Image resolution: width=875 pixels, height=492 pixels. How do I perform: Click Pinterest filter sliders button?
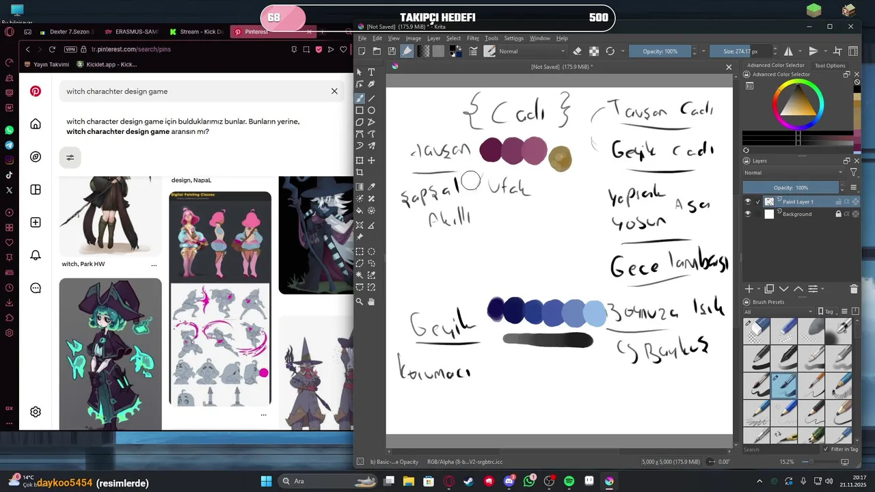[70, 157]
